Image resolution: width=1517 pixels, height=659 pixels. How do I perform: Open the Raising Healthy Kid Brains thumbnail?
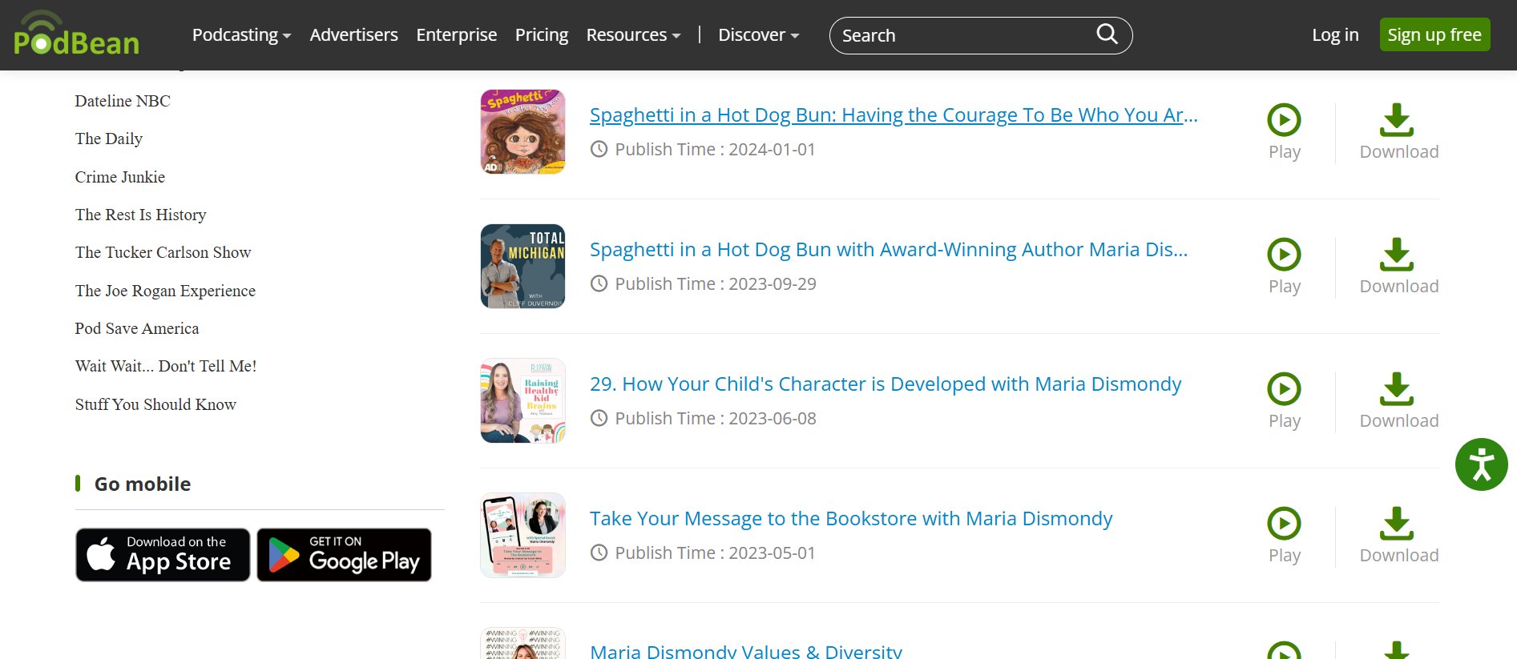coord(522,400)
